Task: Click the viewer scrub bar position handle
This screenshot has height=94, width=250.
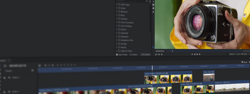Action: point(172,51)
